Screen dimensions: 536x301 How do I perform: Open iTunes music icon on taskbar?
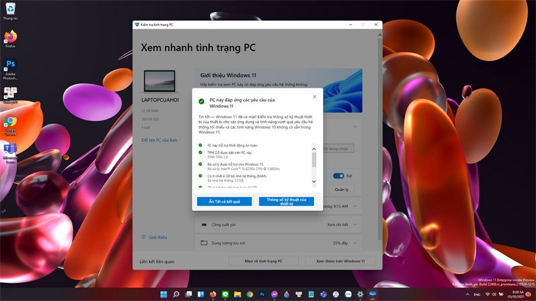click(336, 294)
